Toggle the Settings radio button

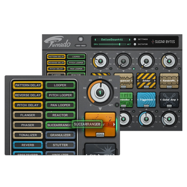[x=135, y=39]
